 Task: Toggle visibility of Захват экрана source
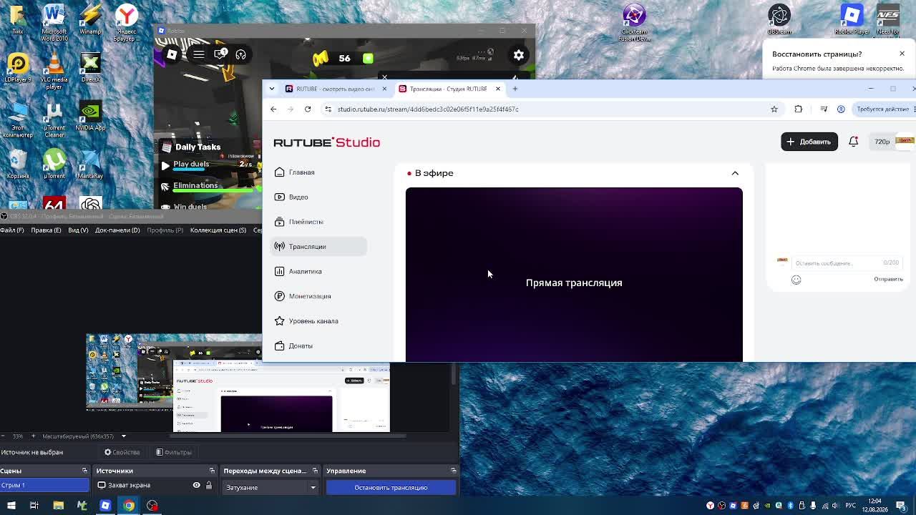tap(196, 485)
